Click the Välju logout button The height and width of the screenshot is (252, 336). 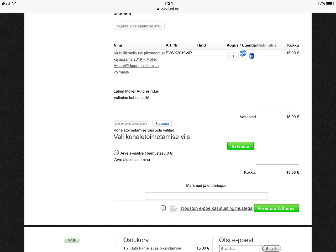[x=72, y=240]
